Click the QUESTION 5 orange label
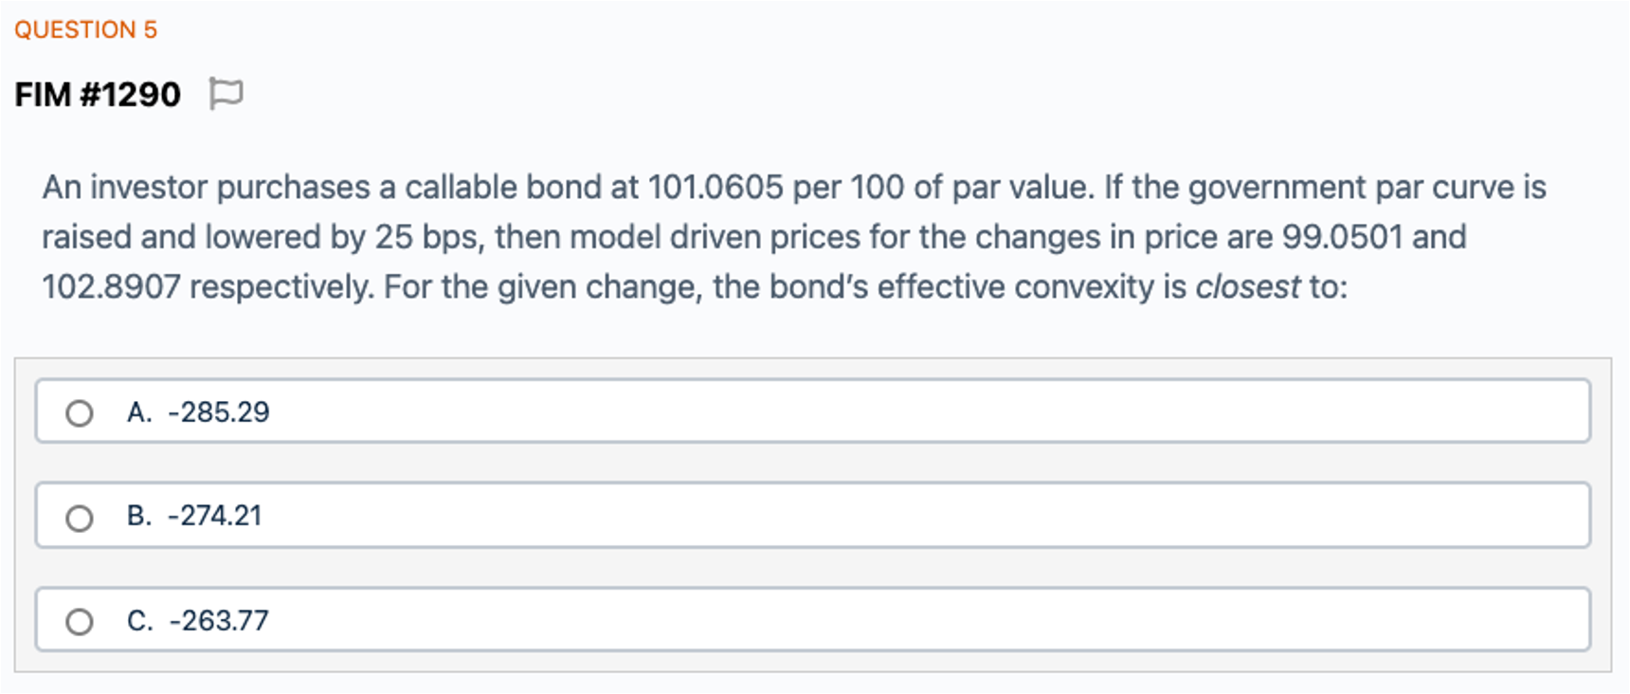 click(85, 29)
